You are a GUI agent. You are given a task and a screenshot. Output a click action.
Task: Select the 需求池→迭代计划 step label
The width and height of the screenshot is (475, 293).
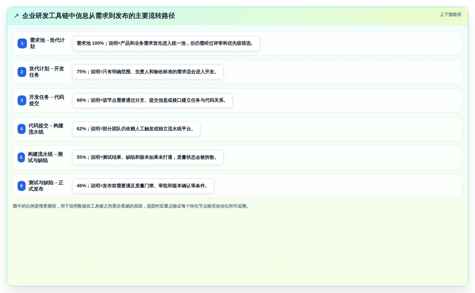click(x=47, y=43)
